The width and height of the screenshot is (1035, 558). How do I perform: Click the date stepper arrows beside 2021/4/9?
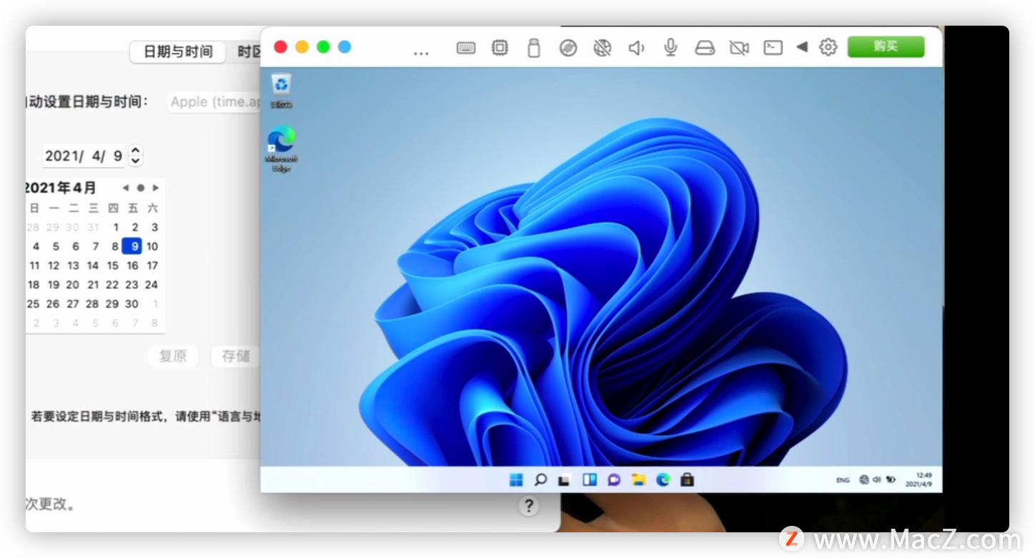click(x=135, y=155)
